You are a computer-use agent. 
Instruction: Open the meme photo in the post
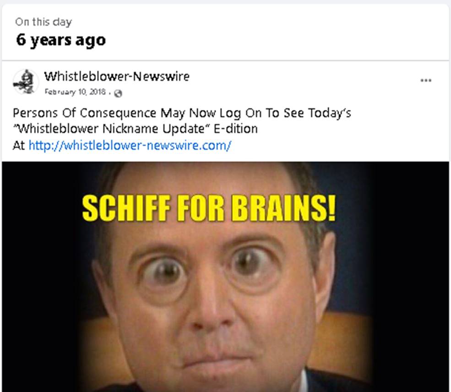(x=225, y=277)
